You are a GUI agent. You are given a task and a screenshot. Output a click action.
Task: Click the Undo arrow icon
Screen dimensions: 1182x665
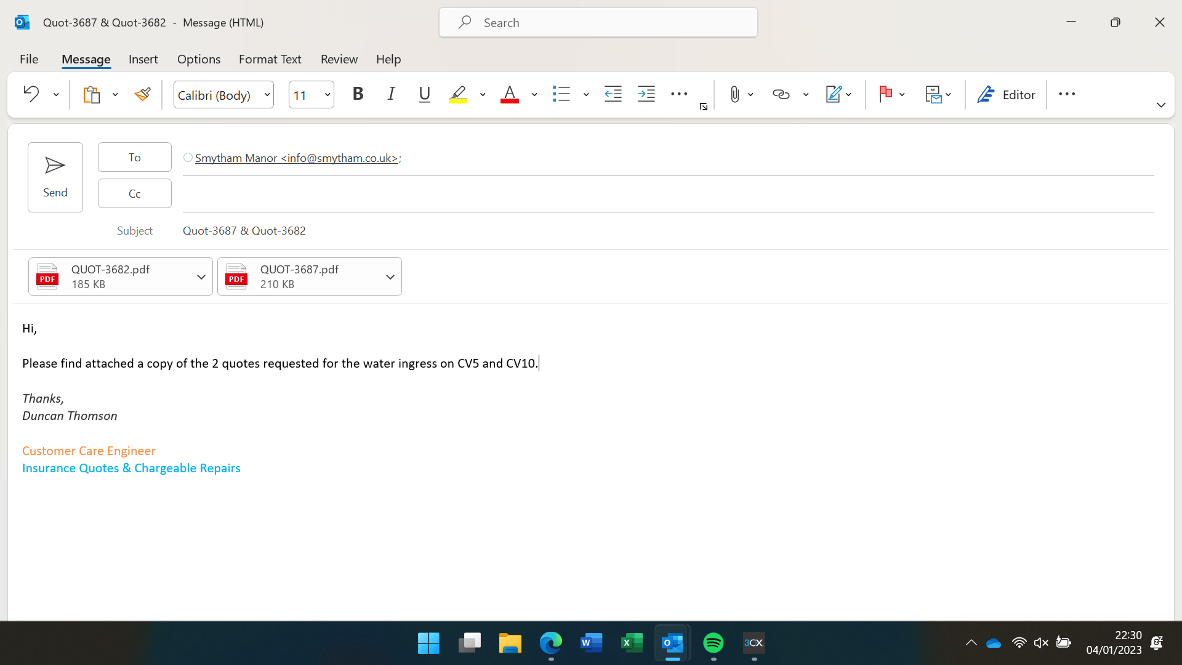tap(31, 94)
